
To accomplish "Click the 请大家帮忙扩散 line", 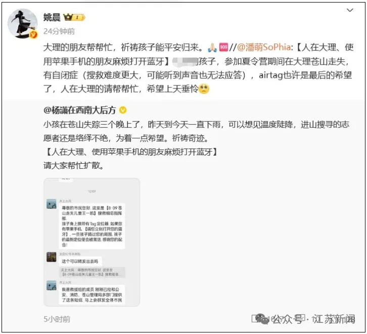I will click(x=73, y=166).
